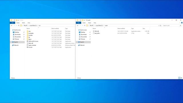Select the i386-win32-tcc.exe file icon
Image resolution: width=183 pixels, height=103 pixels.
(27, 41)
